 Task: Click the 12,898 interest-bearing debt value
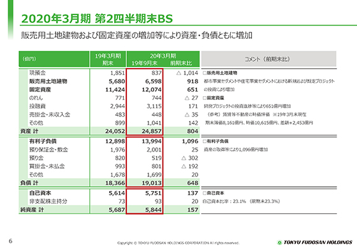pyautogui.click(x=115, y=141)
